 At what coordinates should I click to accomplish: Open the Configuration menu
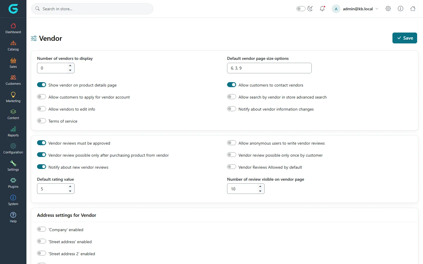coord(13,149)
